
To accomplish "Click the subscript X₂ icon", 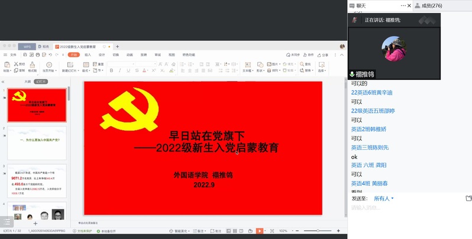I will (x=162, y=70).
